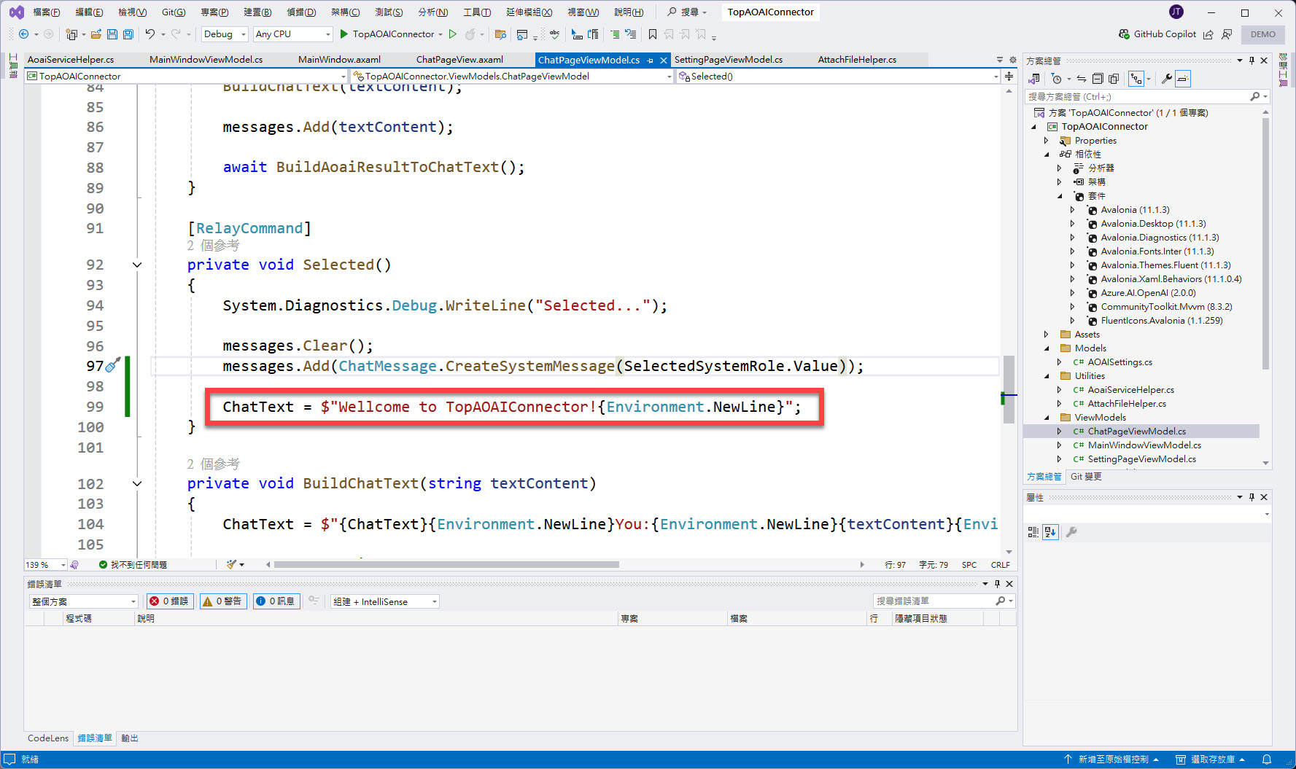Toggle auto-hide pin of Error List panel
The height and width of the screenshot is (769, 1296).
[997, 584]
